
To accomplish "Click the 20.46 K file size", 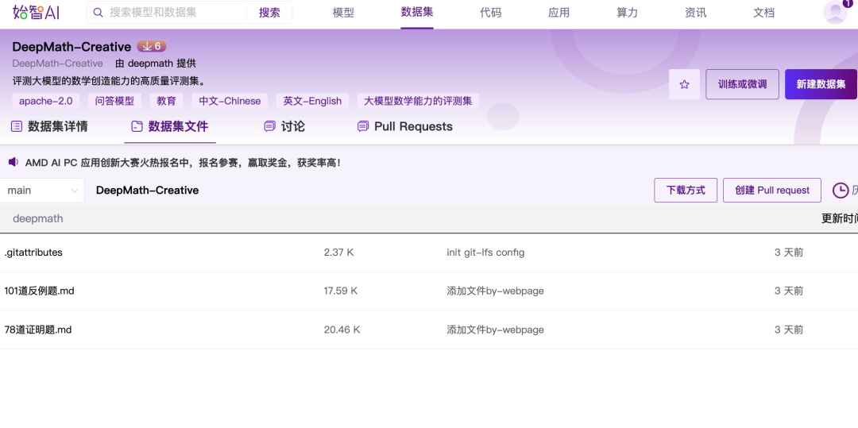I will [342, 330].
